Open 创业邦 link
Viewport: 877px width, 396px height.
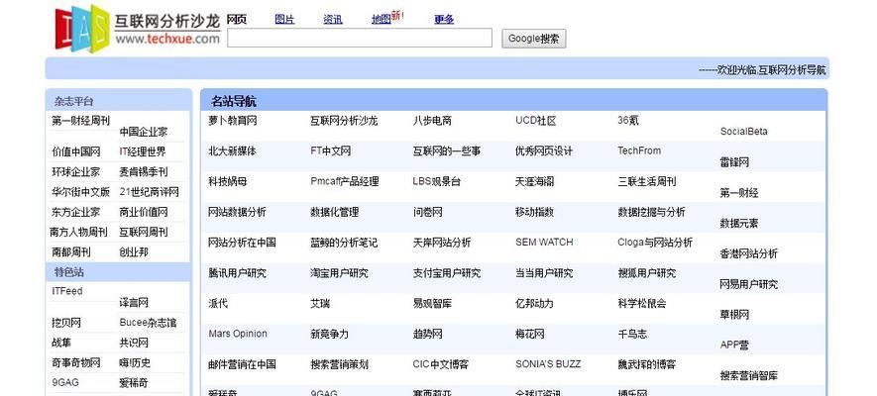pos(134,252)
